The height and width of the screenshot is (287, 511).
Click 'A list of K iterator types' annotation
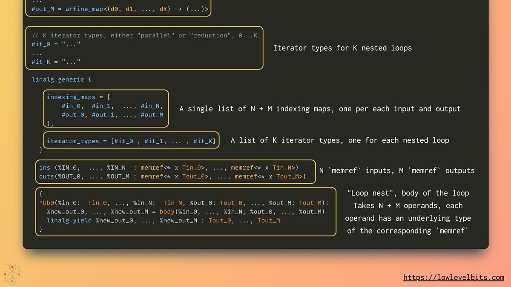coord(340,140)
